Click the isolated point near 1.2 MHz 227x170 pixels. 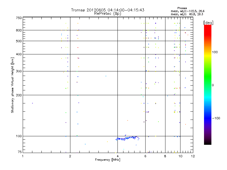pos(32,103)
